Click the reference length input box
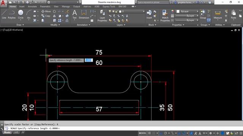Image resolution: width=243 pixels, height=136 pixels. coord(89,60)
